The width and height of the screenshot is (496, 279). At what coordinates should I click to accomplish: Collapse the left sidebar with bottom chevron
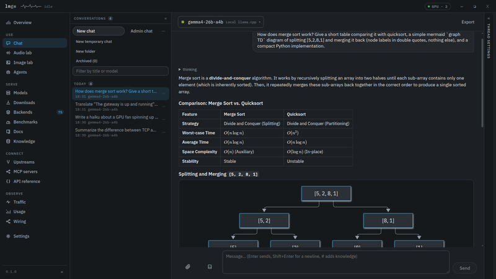click(x=62, y=272)
